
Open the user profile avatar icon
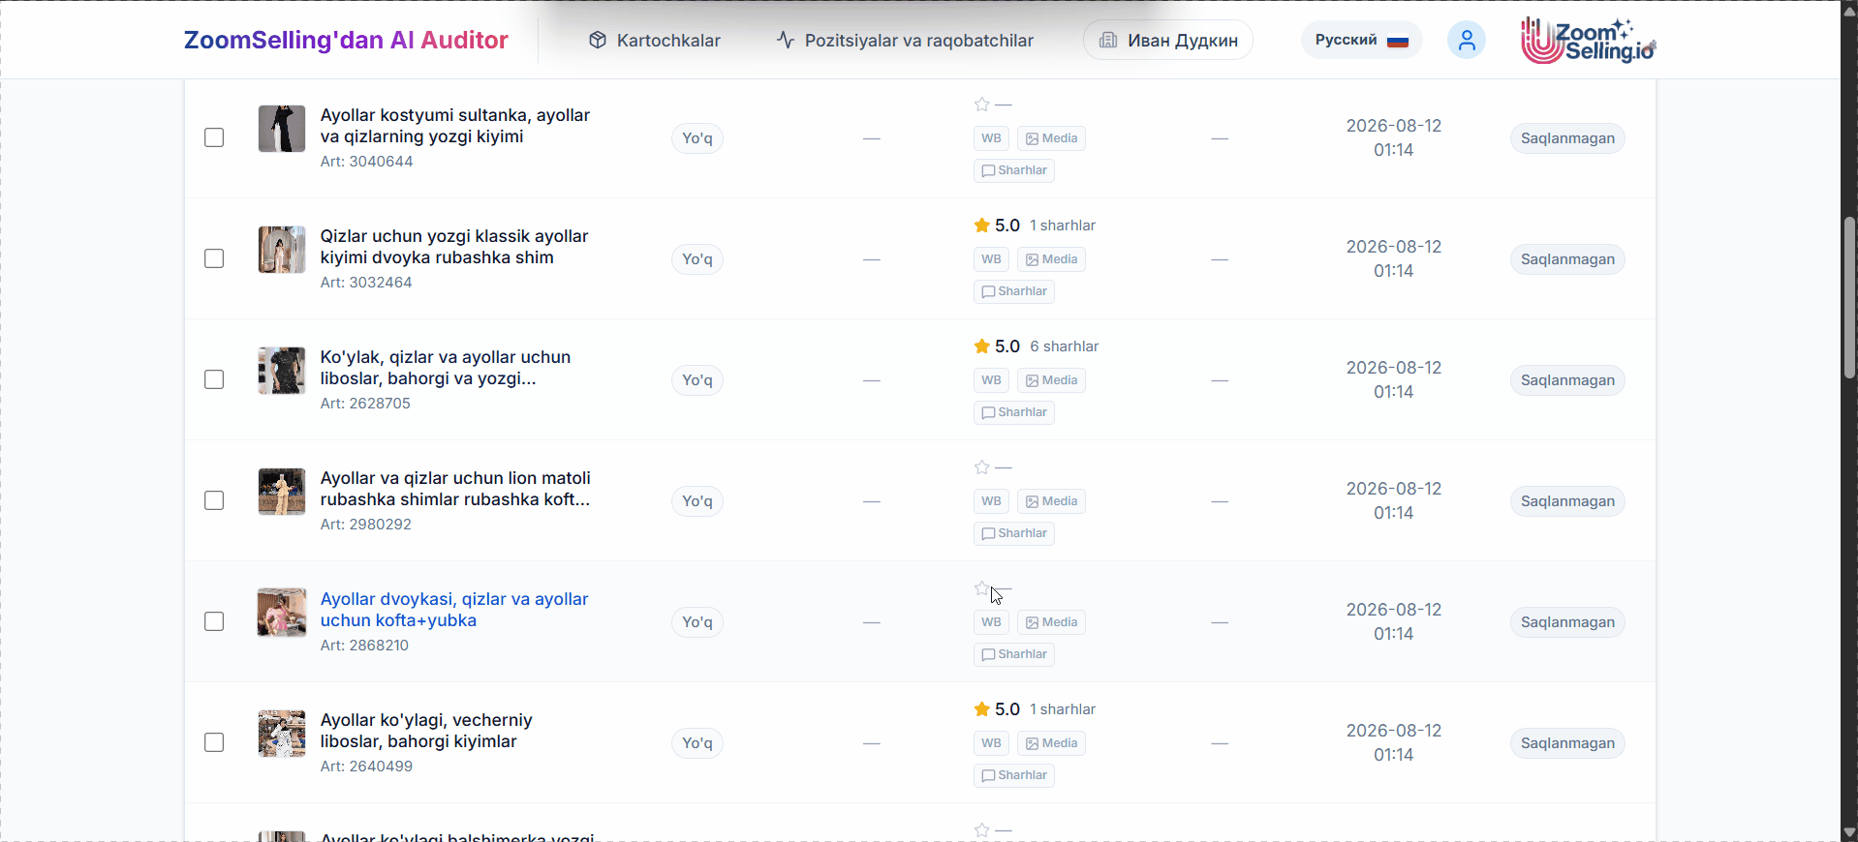1466,40
